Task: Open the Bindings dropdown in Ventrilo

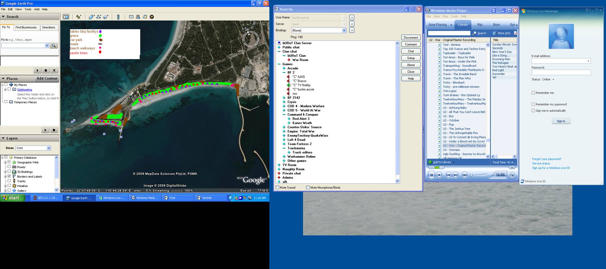Action: tap(344, 30)
